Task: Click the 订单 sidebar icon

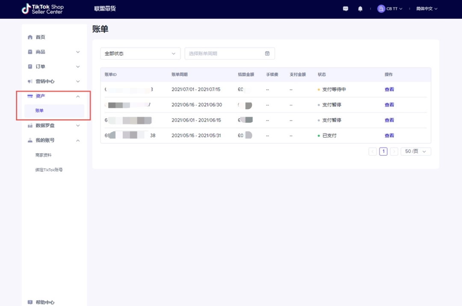Action: pos(30,67)
